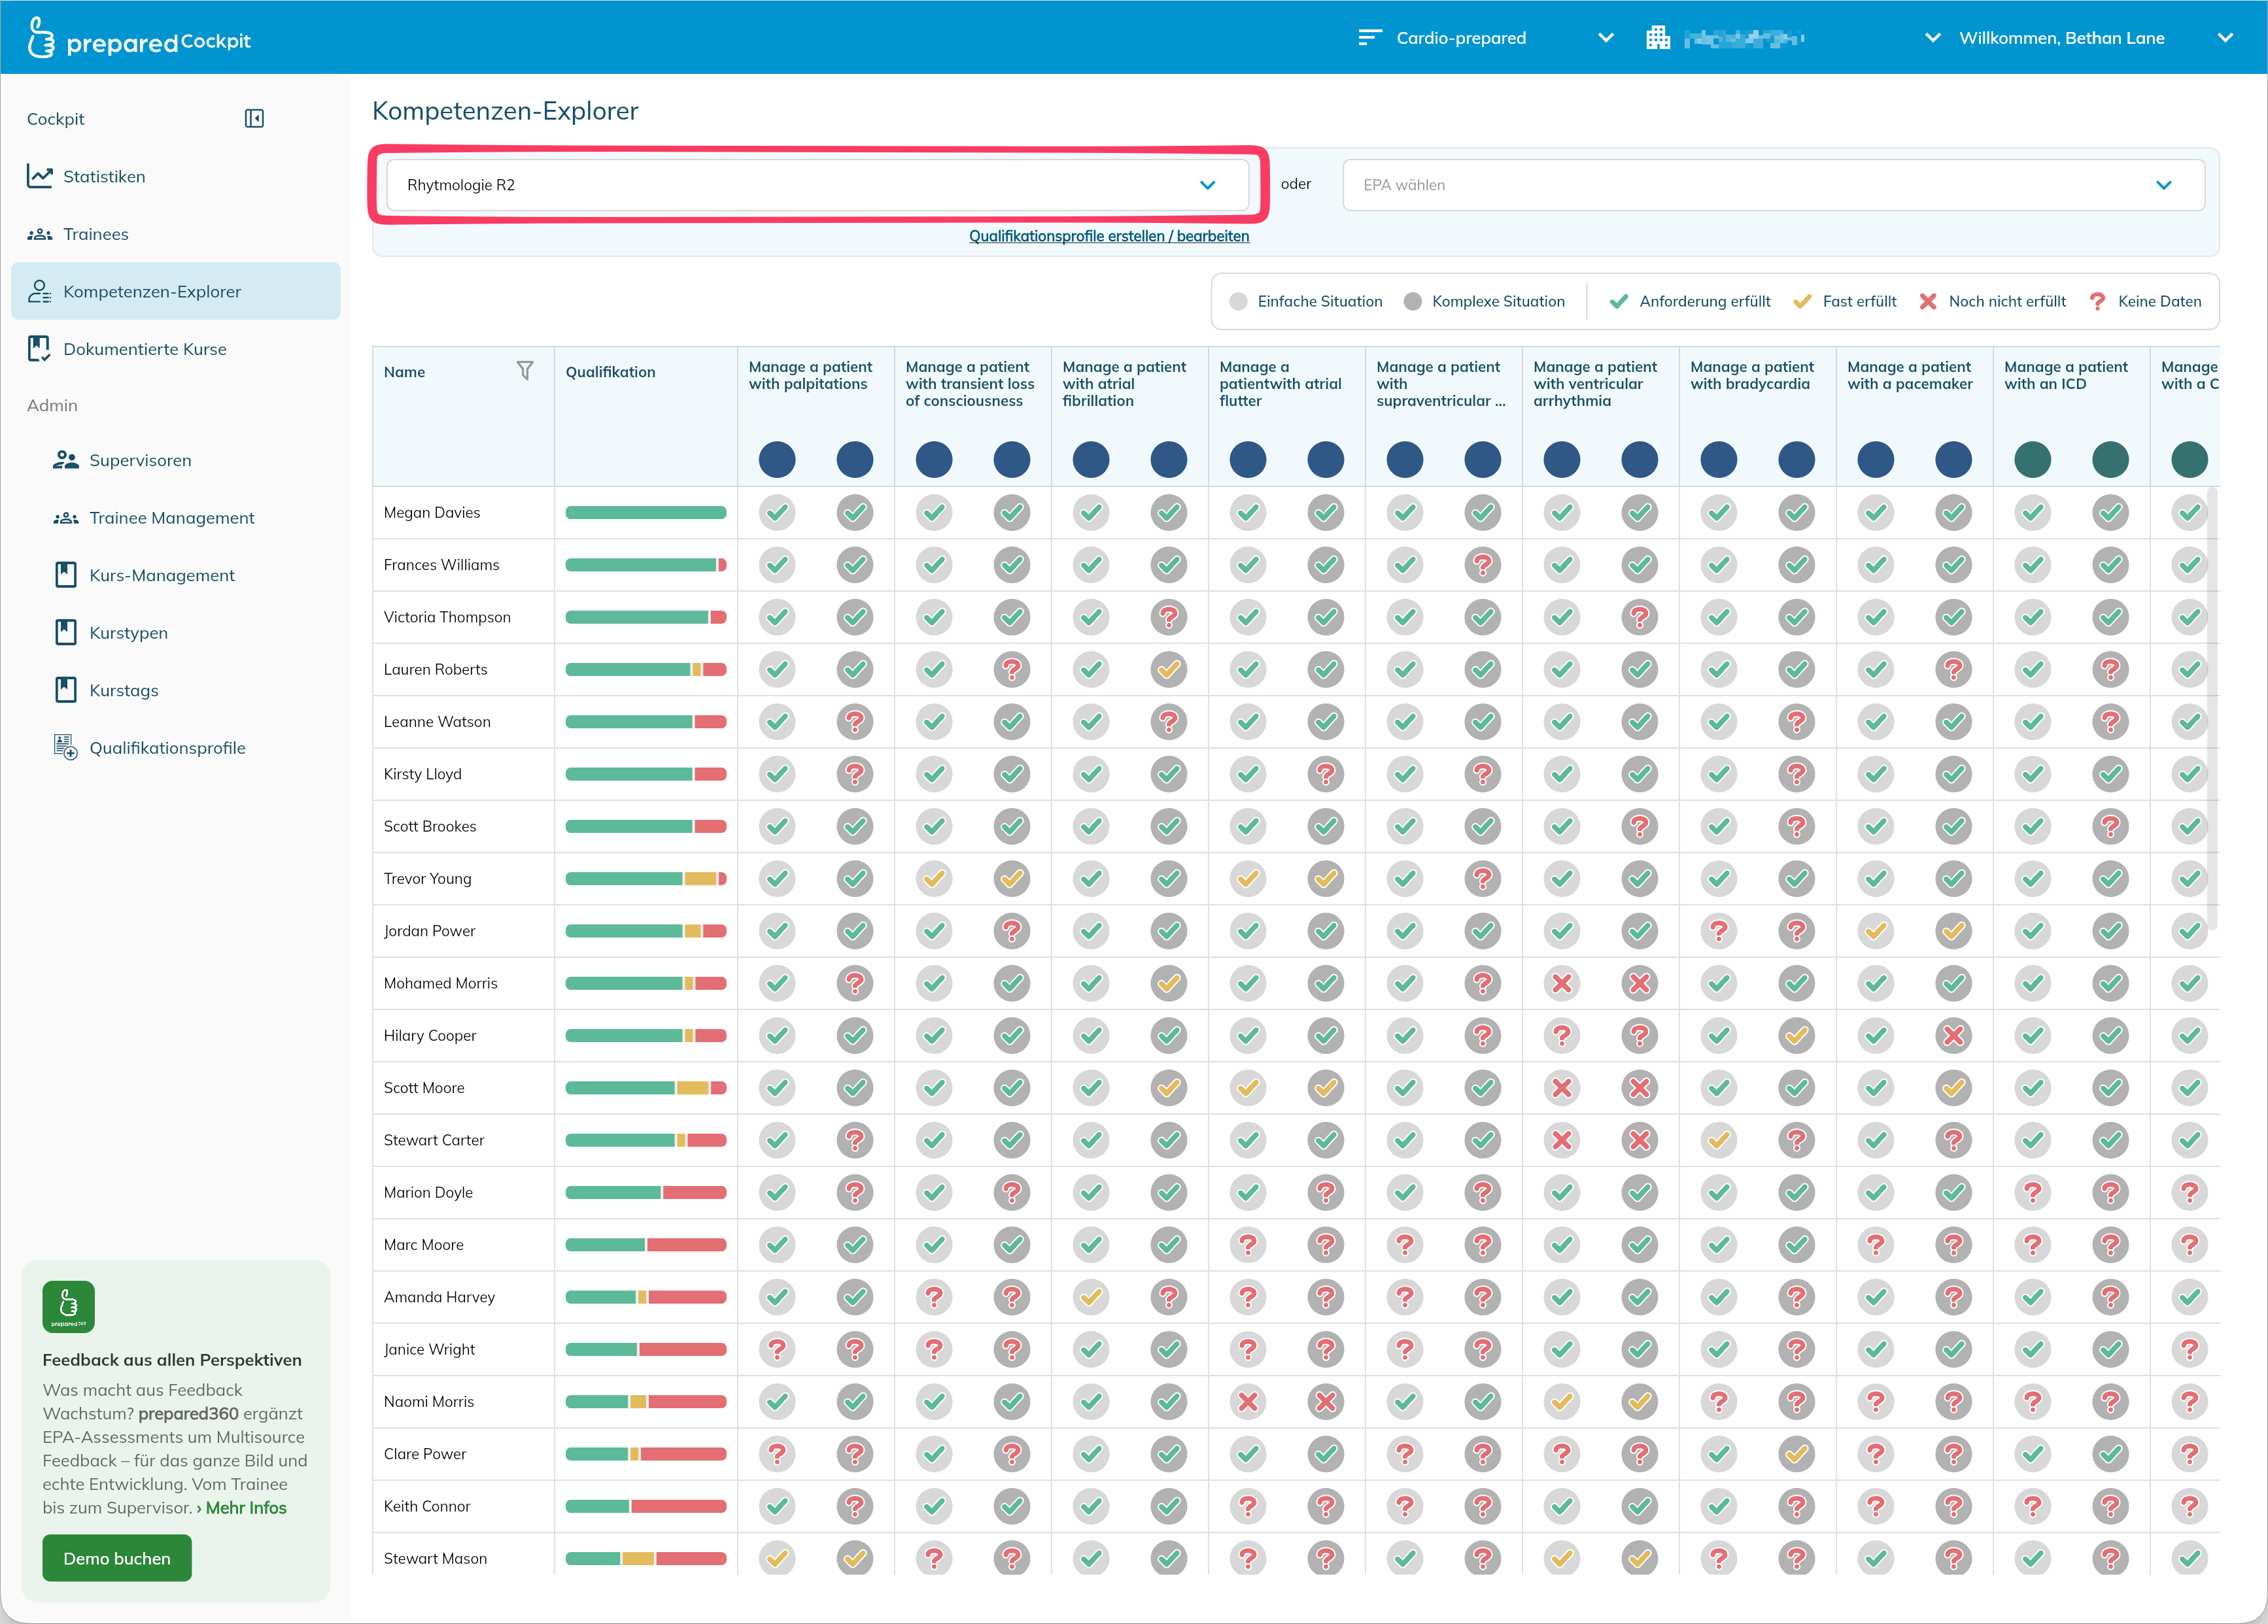Click the preparedCockpit thumbs-up logo

pyautogui.click(x=41, y=38)
